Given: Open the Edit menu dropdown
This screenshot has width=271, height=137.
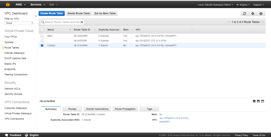Looking at the screenshot, I should pos(53,5).
